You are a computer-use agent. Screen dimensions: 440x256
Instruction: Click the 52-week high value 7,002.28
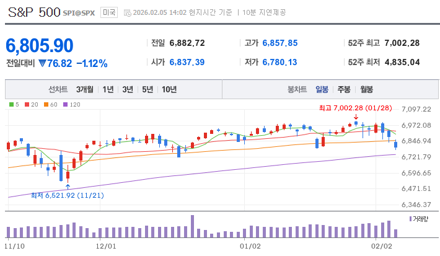pos(402,43)
